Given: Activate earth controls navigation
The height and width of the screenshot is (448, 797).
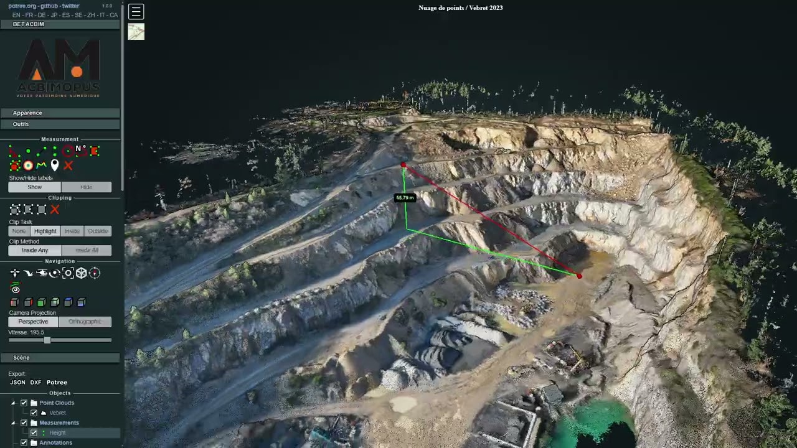Looking at the screenshot, I should 16,273.
